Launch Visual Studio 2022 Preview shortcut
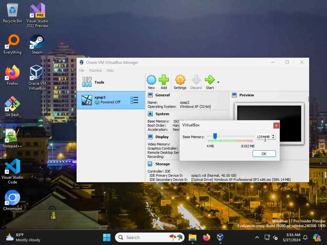 click(x=37, y=15)
